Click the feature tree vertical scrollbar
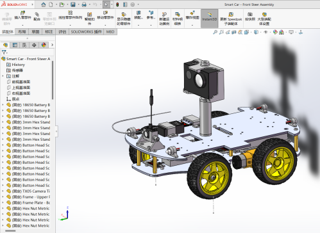Screen dimensions: 320x233 point(53,80)
